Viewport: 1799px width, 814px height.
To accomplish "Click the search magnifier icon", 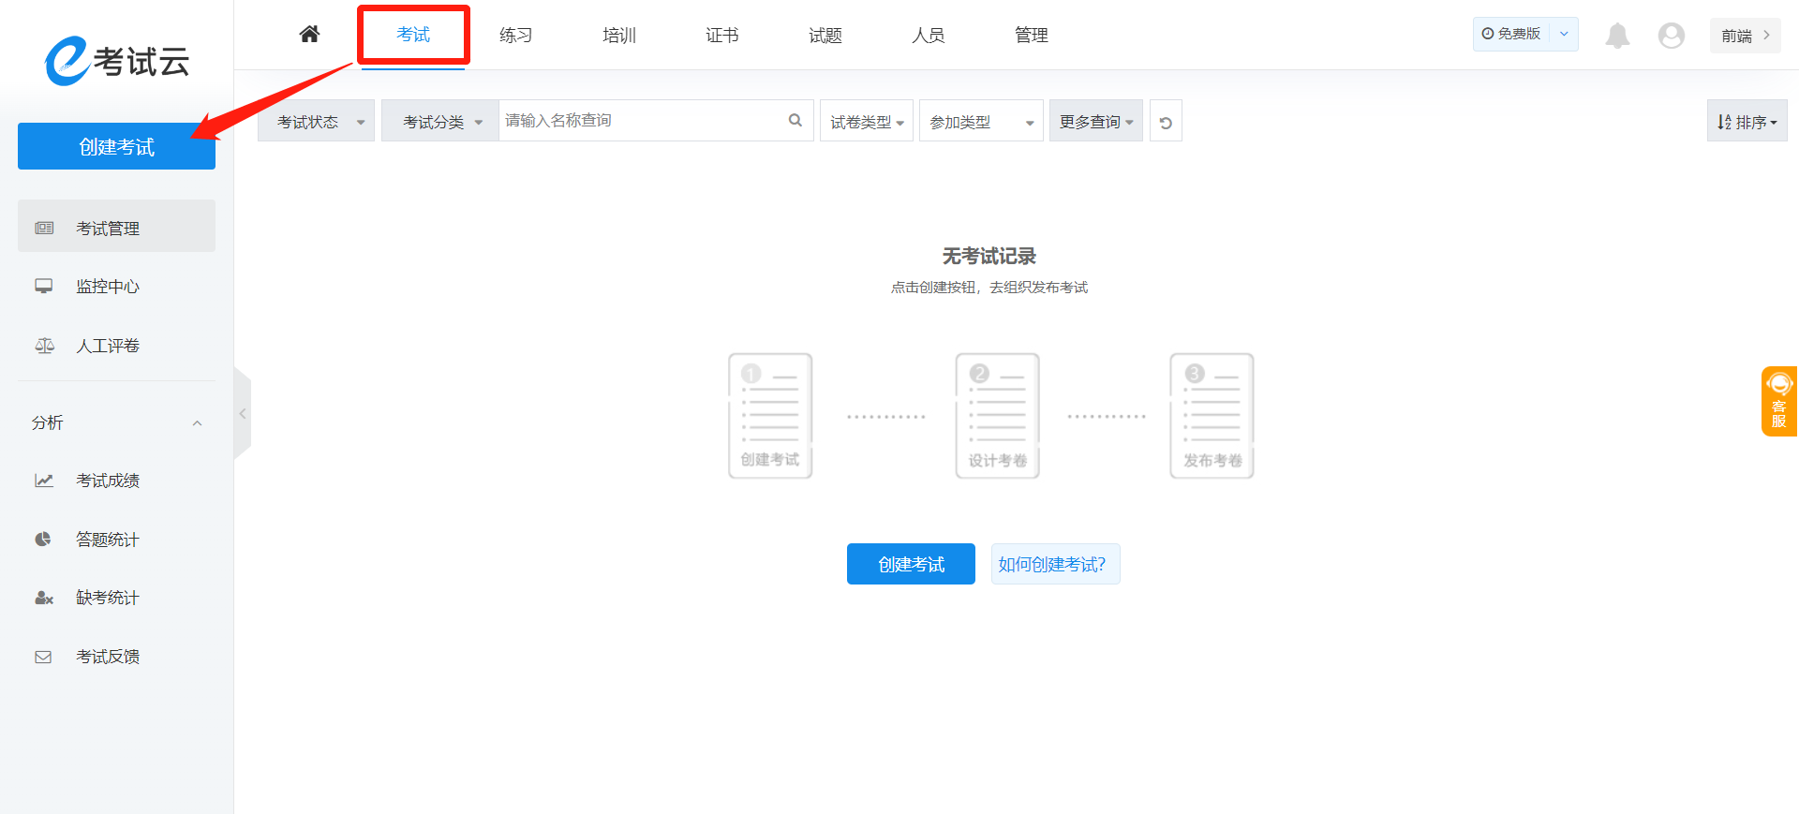I will 795,120.
